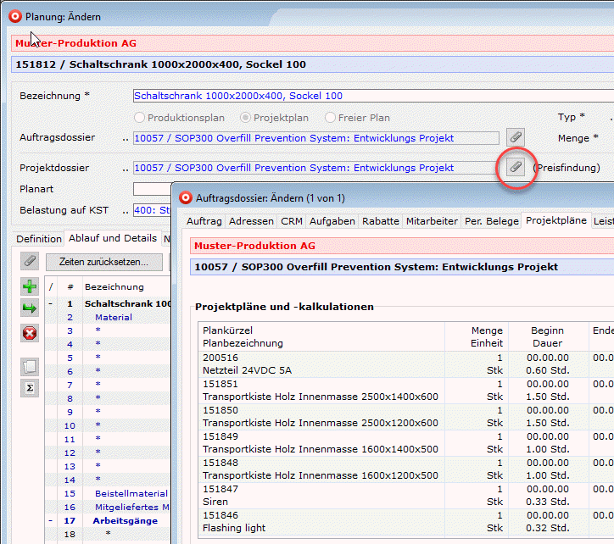Open the Mitarbeiter tab
The width and height of the screenshot is (614, 544).
point(432,221)
